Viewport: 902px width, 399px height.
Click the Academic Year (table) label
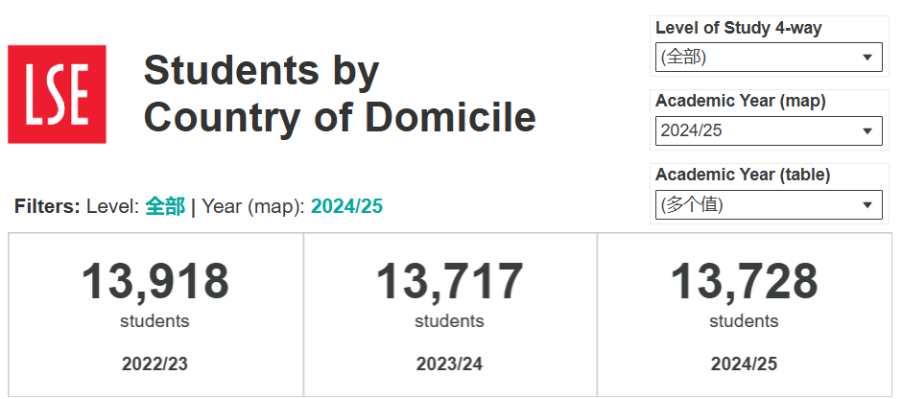(743, 175)
